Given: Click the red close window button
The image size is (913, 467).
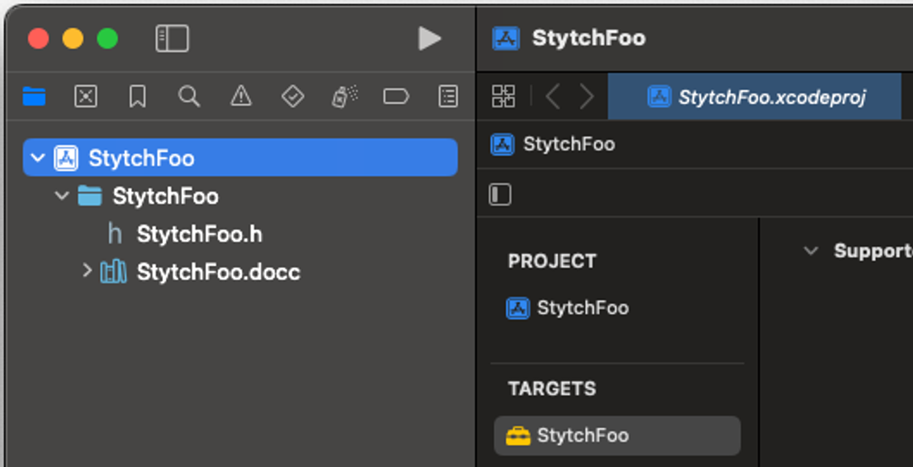Looking at the screenshot, I should pyautogui.click(x=38, y=39).
